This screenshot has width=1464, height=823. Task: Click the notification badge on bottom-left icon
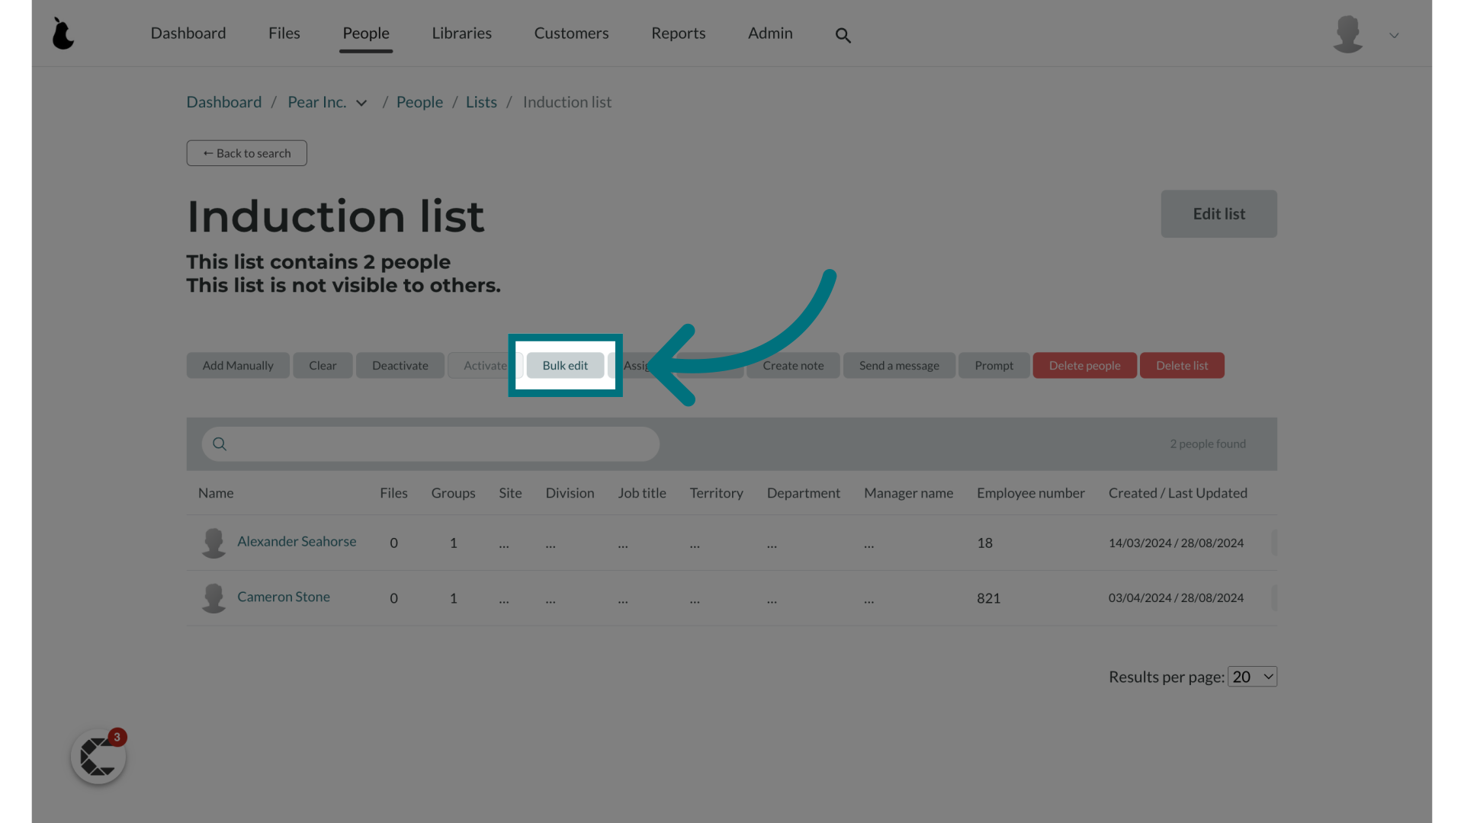pos(117,737)
